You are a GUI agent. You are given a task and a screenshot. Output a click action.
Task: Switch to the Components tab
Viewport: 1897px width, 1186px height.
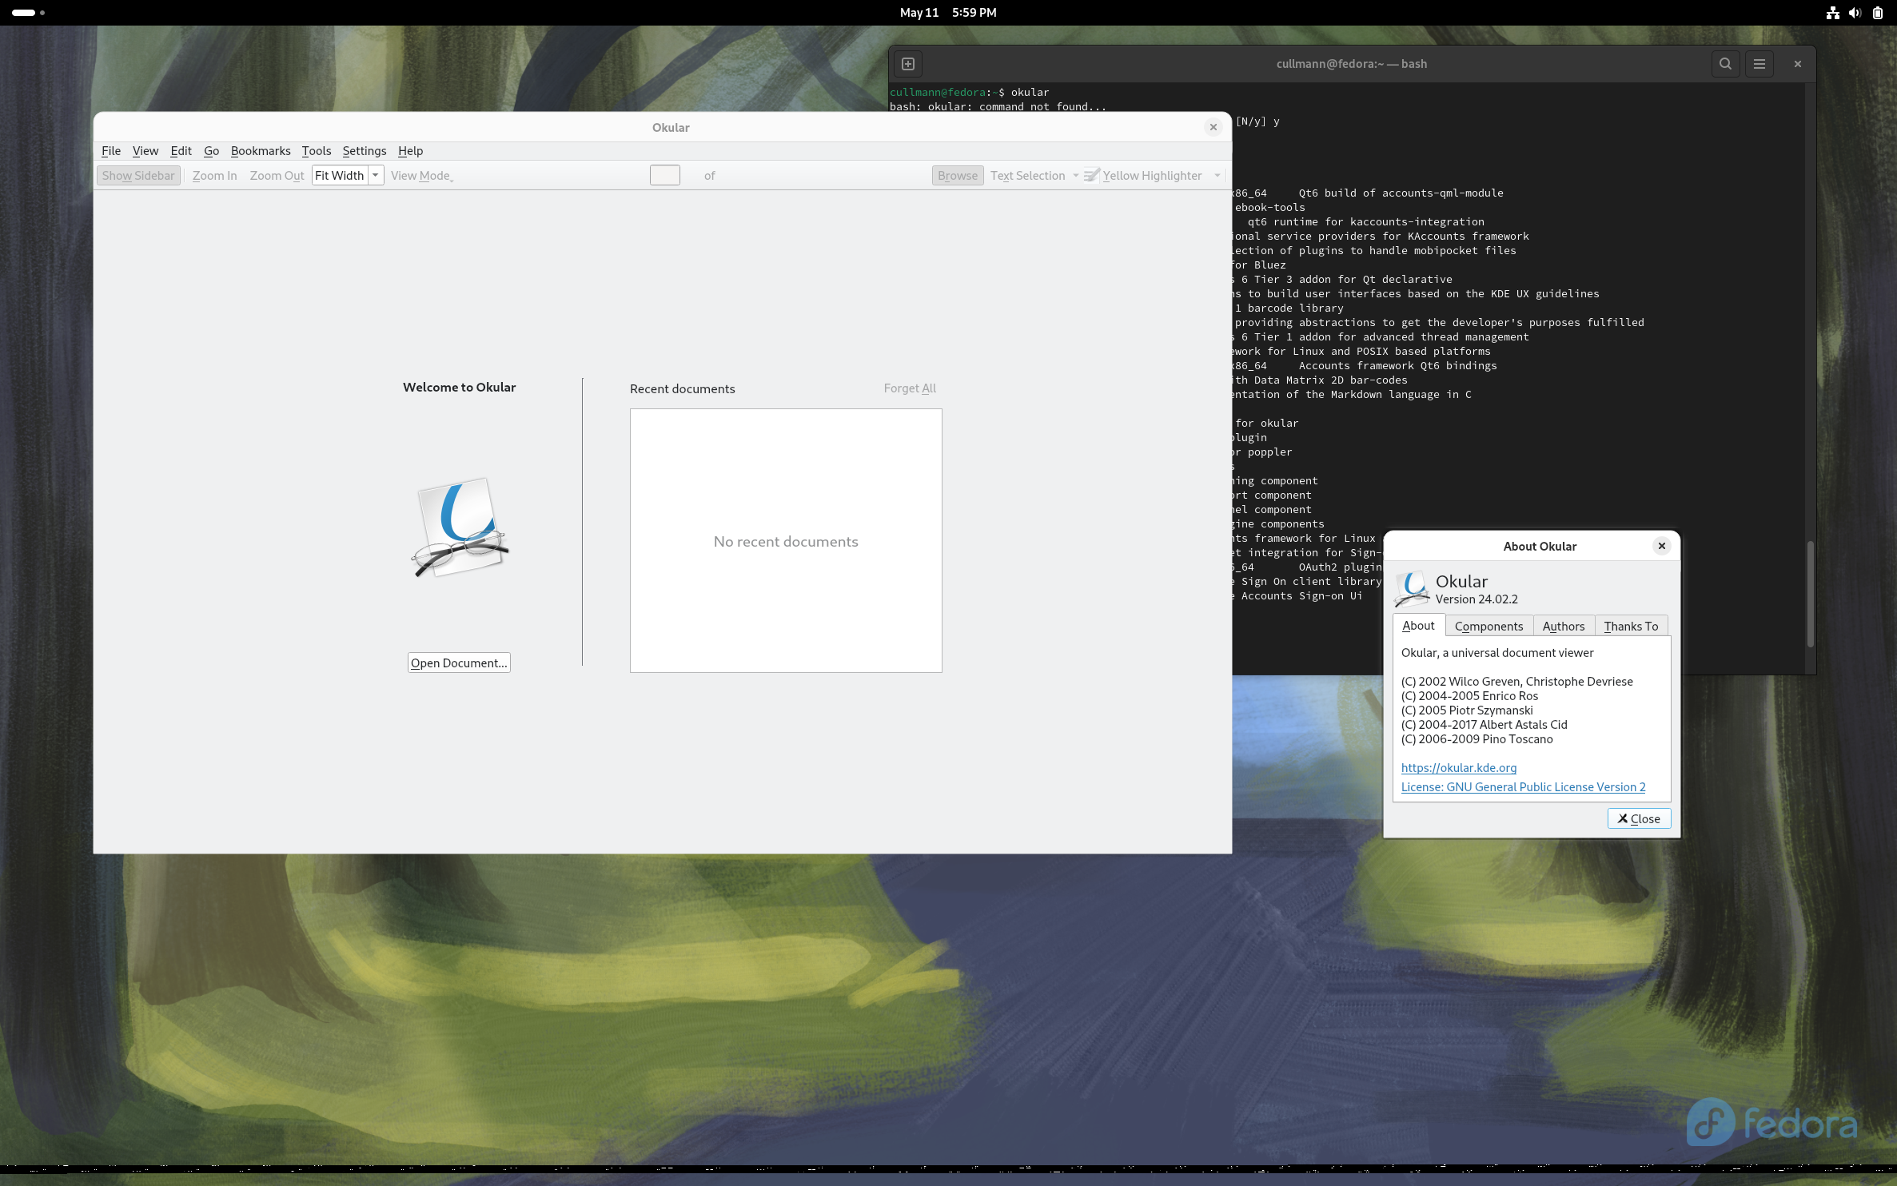point(1489,626)
